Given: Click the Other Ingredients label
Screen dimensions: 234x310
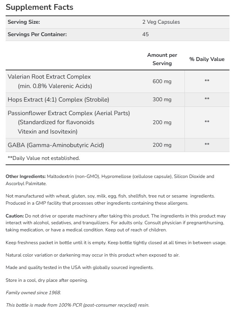Looking at the screenshot, I should [25, 176].
